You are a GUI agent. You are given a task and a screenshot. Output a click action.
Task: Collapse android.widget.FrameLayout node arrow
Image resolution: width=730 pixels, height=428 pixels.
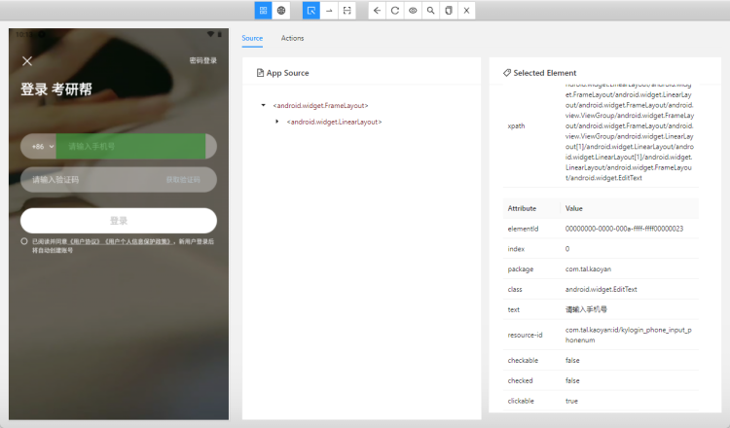click(x=264, y=106)
